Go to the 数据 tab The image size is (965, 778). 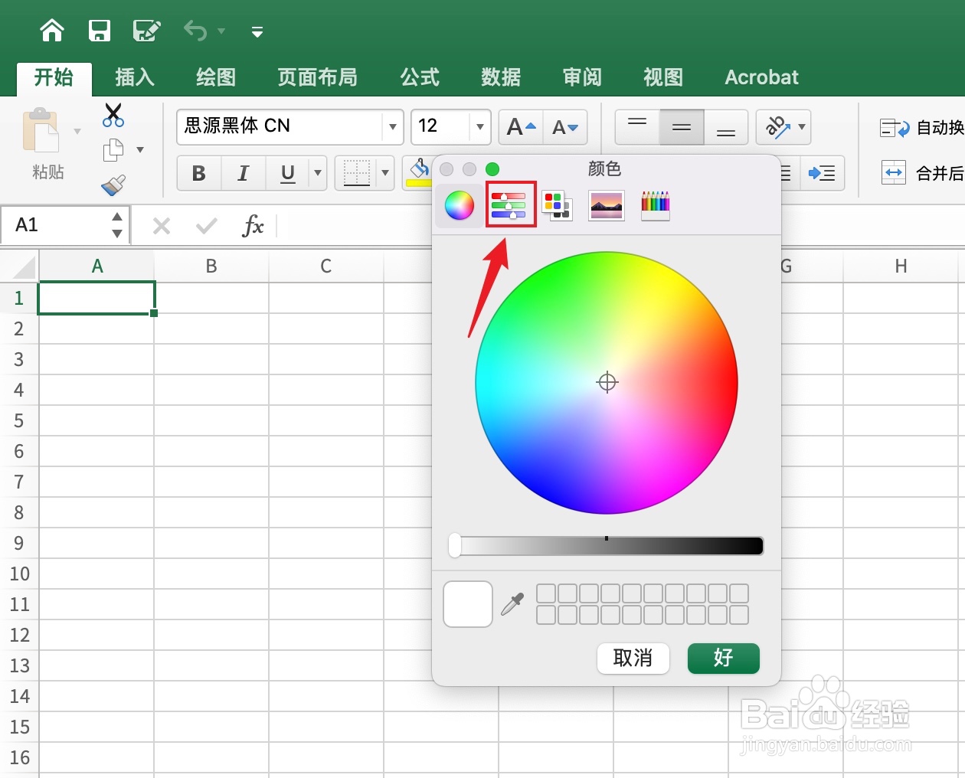pyautogui.click(x=501, y=77)
